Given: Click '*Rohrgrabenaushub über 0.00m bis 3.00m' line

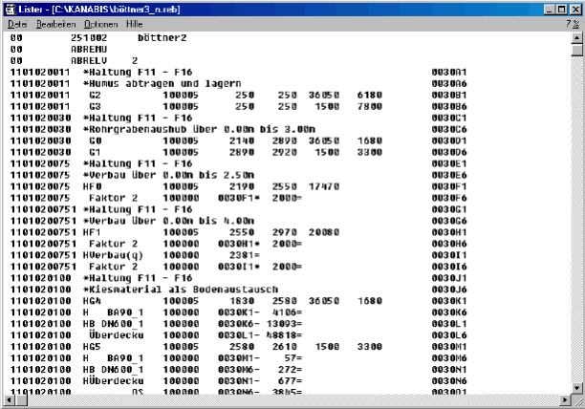Looking at the screenshot, I should point(199,129).
